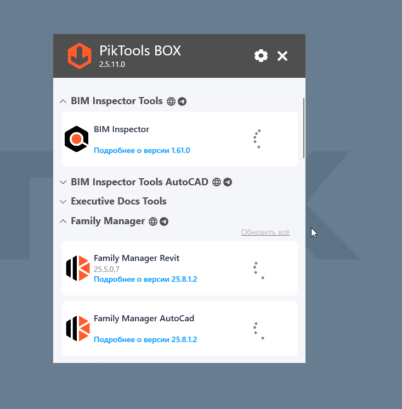This screenshot has height=409, width=402.
Task: Open Family Manager Revit version 25.8.1.2 details
Action: click(x=145, y=280)
